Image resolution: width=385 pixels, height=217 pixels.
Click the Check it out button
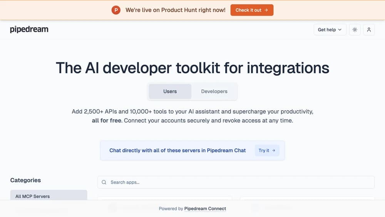[x=252, y=10]
